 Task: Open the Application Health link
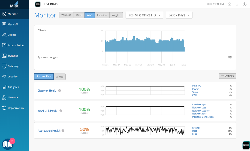coord(49,131)
